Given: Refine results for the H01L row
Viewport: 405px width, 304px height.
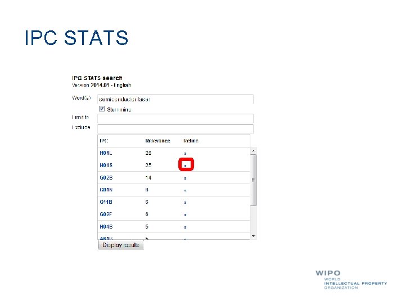Looking at the screenshot, I should click(x=185, y=154).
